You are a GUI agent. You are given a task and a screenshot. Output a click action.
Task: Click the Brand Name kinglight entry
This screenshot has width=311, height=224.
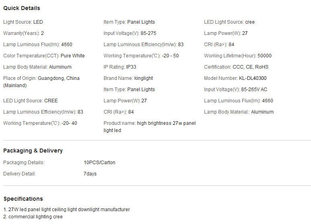pyautogui.click(x=128, y=78)
